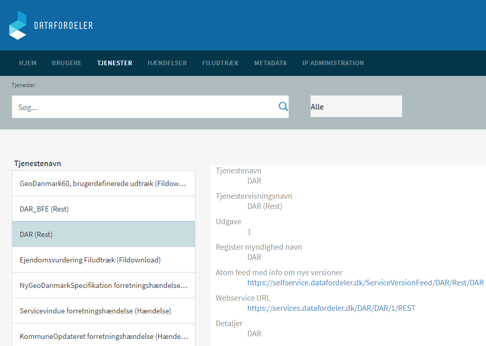Image resolution: width=486 pixels, height=346 pixels.
Task: Open the HJEM menu item
Action: [x=28, y=63]
